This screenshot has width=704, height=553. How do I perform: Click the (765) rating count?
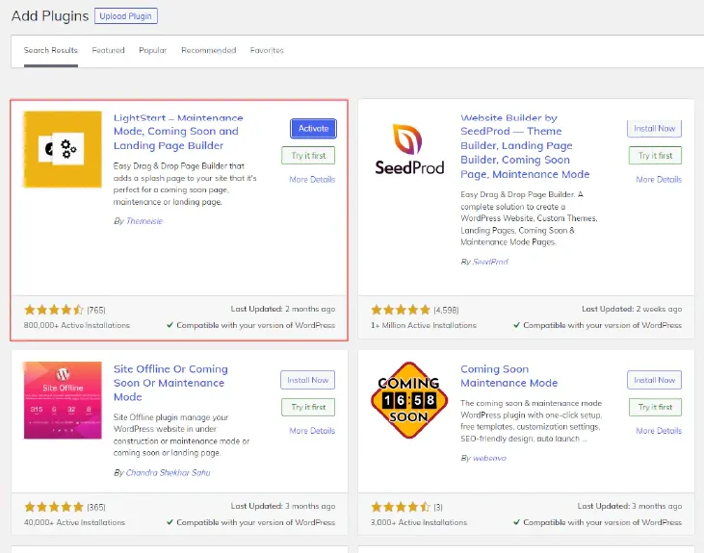(x=96, y=310)
